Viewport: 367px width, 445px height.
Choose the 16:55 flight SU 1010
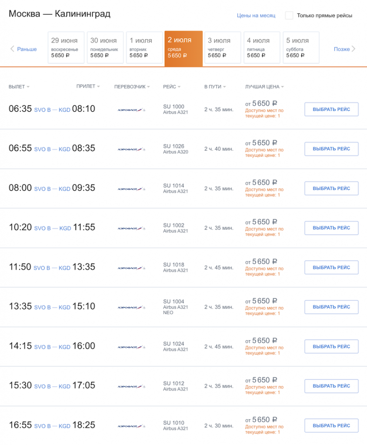(x=331, y=425)
